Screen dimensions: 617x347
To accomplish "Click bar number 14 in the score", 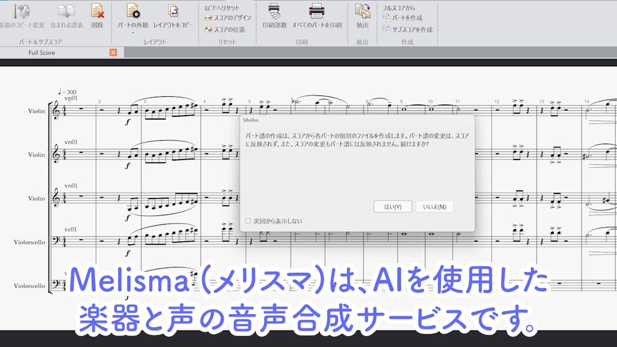I will click(587, 102).
